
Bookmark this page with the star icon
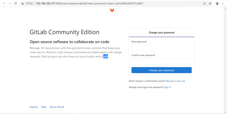[x=210, y=4]
